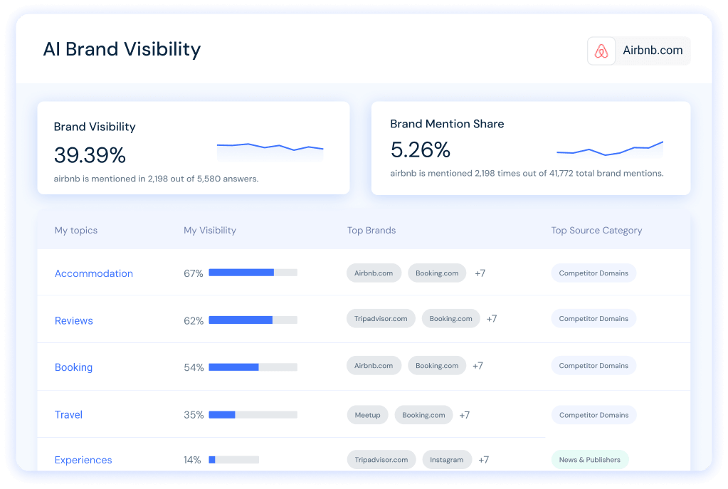Viewport: 728px width, 489px height.
Task: Select Booking.com tag in Booking row
Action: (x=437, y=365)
